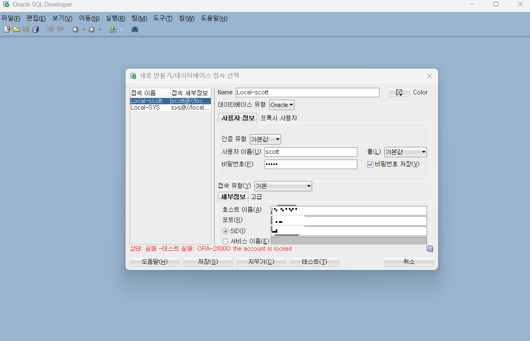The width and height of the screenshot is (530, 341).
Task: Click the 포트 input field
Action: coord(349,221)
